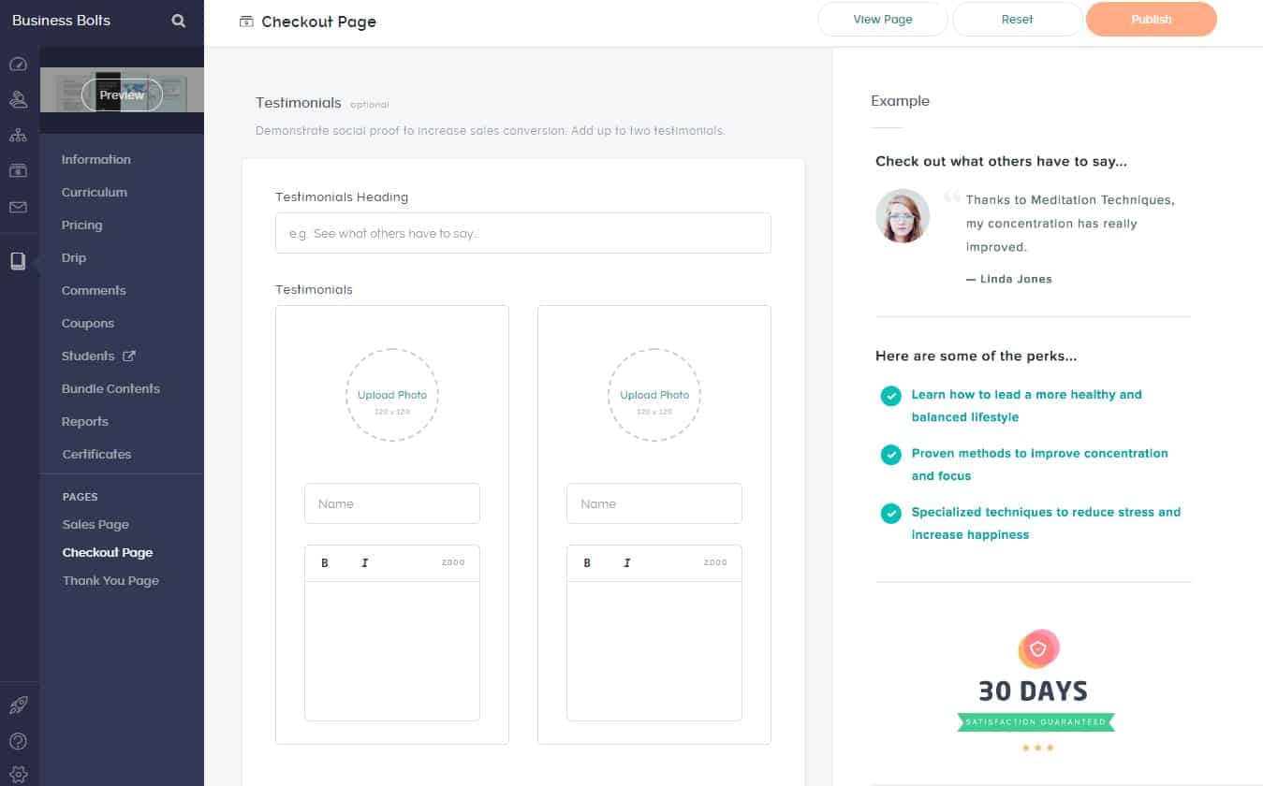Toggle italic in second testimonial editor
1263x786 pixels.
point(626,562)
